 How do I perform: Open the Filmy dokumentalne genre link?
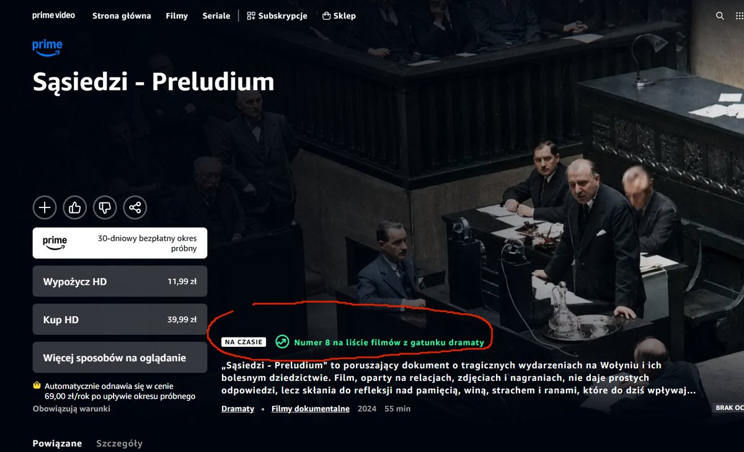point(311,409)
